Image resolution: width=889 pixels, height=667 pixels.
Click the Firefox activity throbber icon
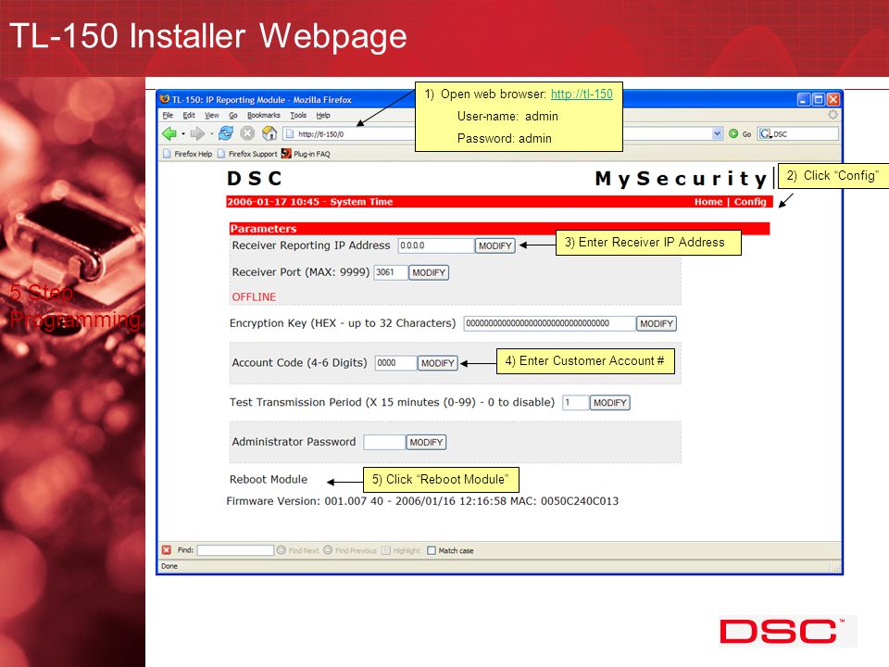833,115
